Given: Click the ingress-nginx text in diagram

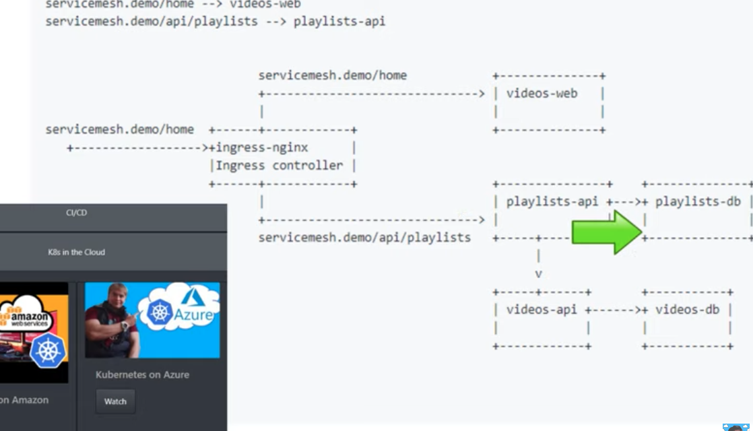Looking at the screenshot, I should (x=262, y=148).
